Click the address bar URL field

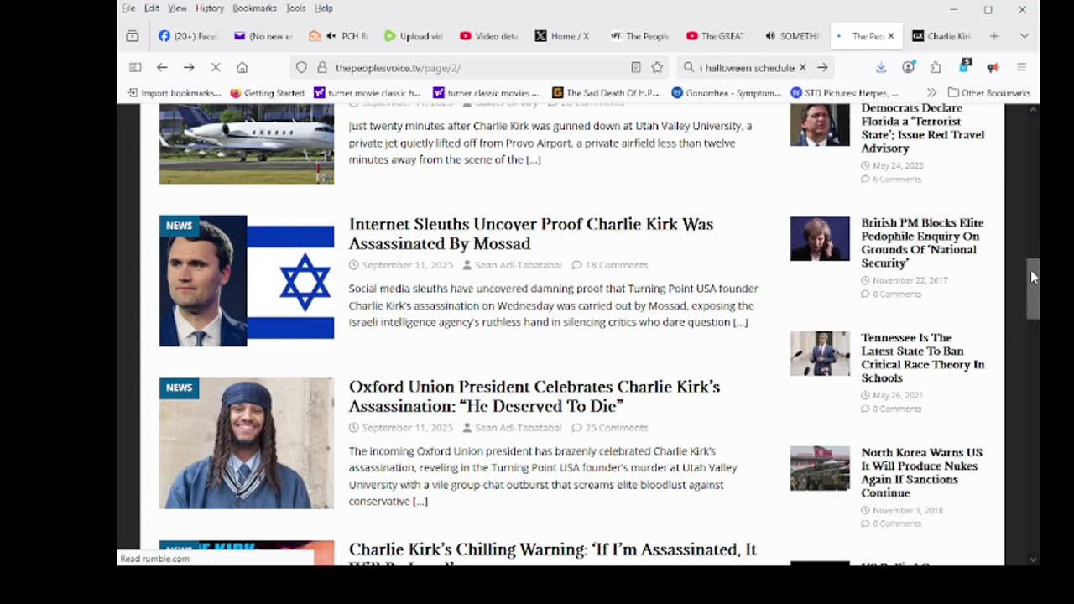click(x=478, y=67)
